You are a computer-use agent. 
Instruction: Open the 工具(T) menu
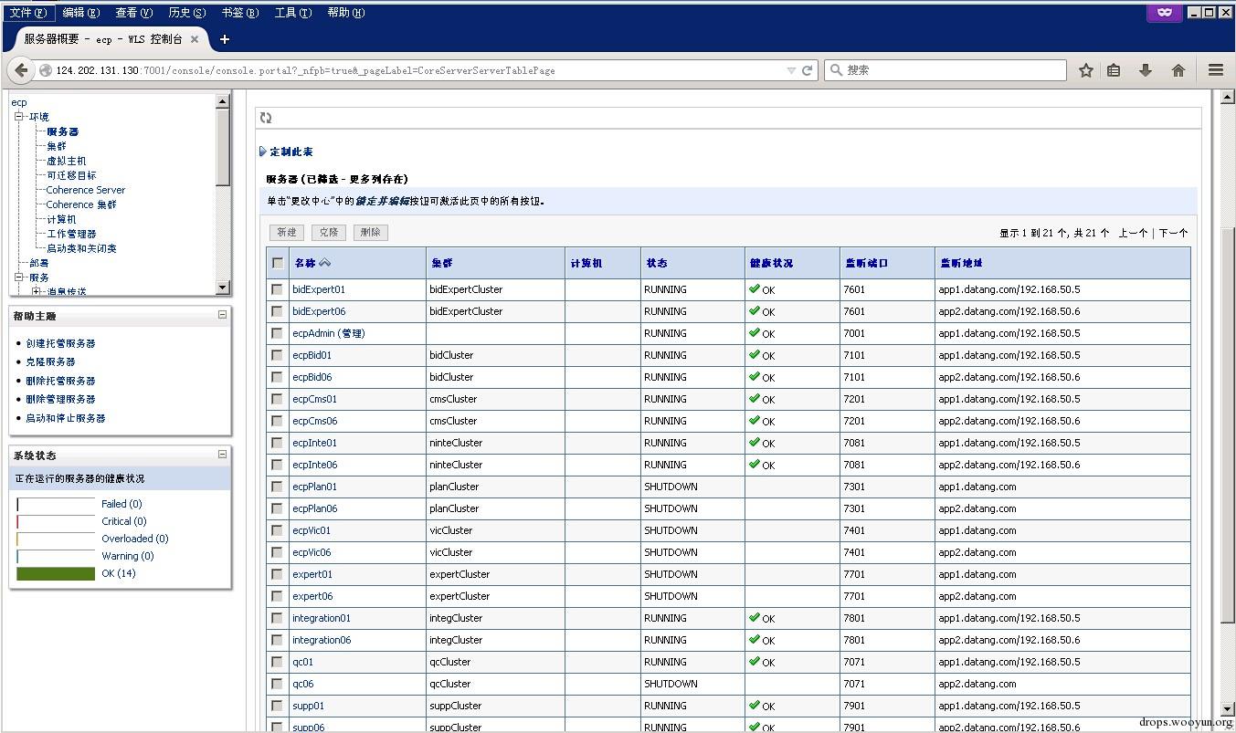point(292,13)
